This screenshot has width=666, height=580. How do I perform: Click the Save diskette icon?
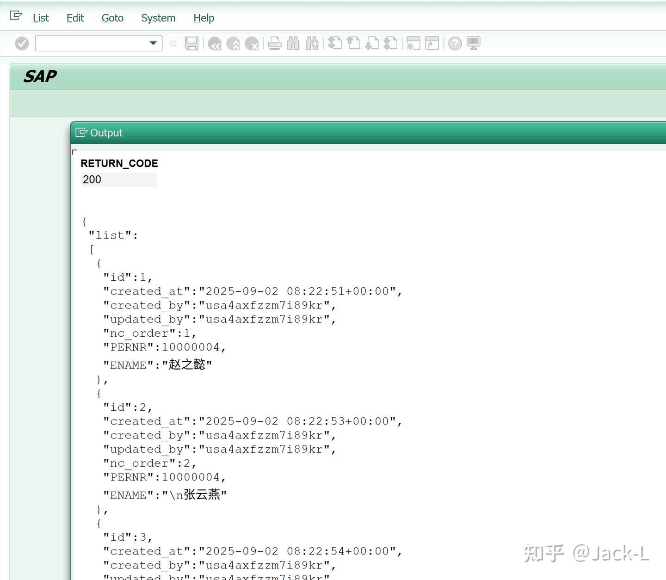click(x=191, y=43)
